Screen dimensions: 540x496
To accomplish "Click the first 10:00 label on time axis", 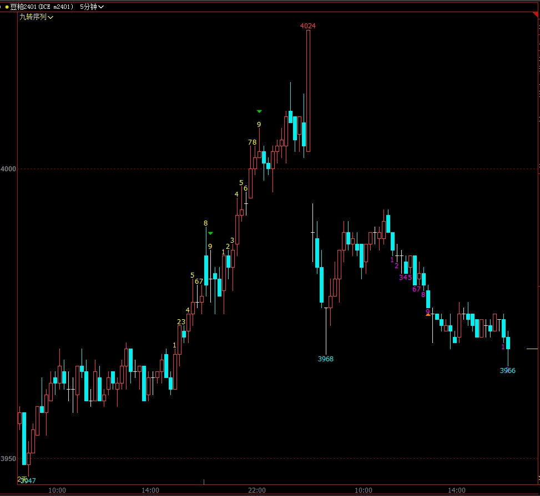I will [57, 490].
